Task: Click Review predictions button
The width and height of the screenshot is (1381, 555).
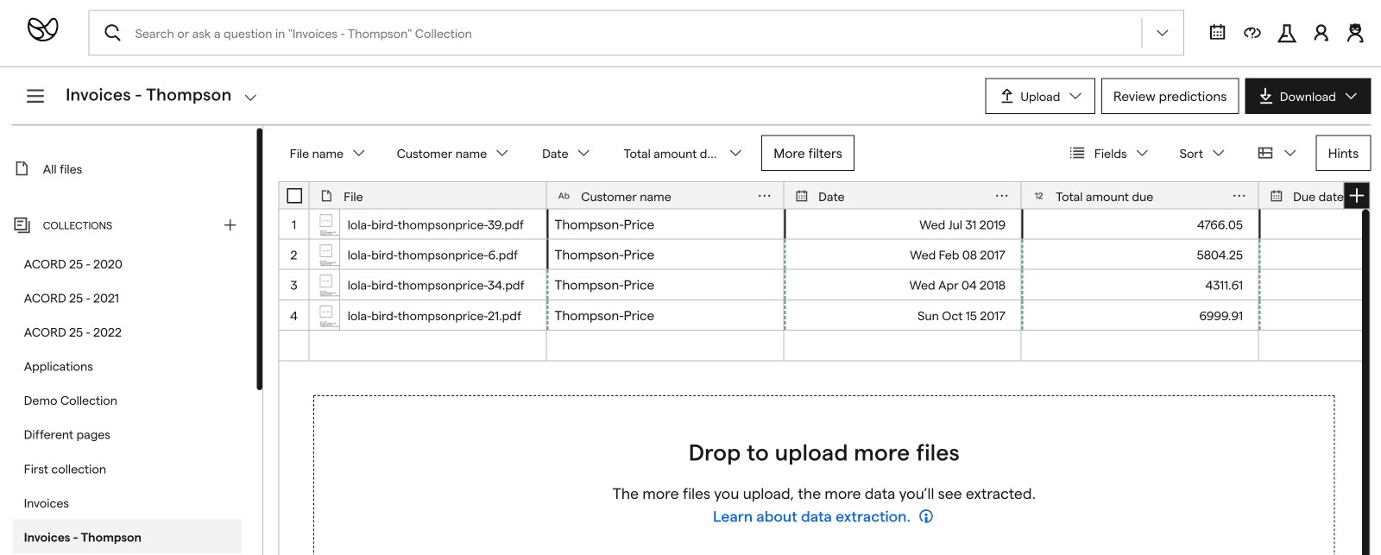Action: [x=1170, y=96]
